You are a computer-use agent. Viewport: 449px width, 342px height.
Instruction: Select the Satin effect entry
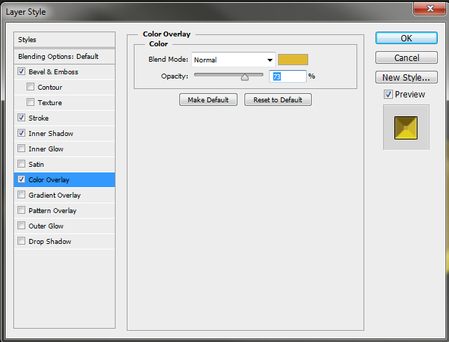[x=36, y=164]
